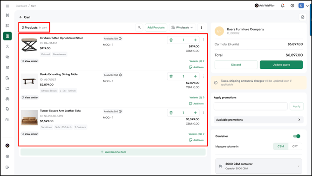
Task: Select CBM volume unit
Action: [x=280, y=146]
